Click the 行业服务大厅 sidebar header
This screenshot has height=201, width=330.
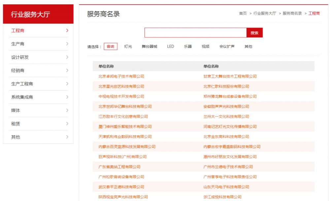pos(38,14)
